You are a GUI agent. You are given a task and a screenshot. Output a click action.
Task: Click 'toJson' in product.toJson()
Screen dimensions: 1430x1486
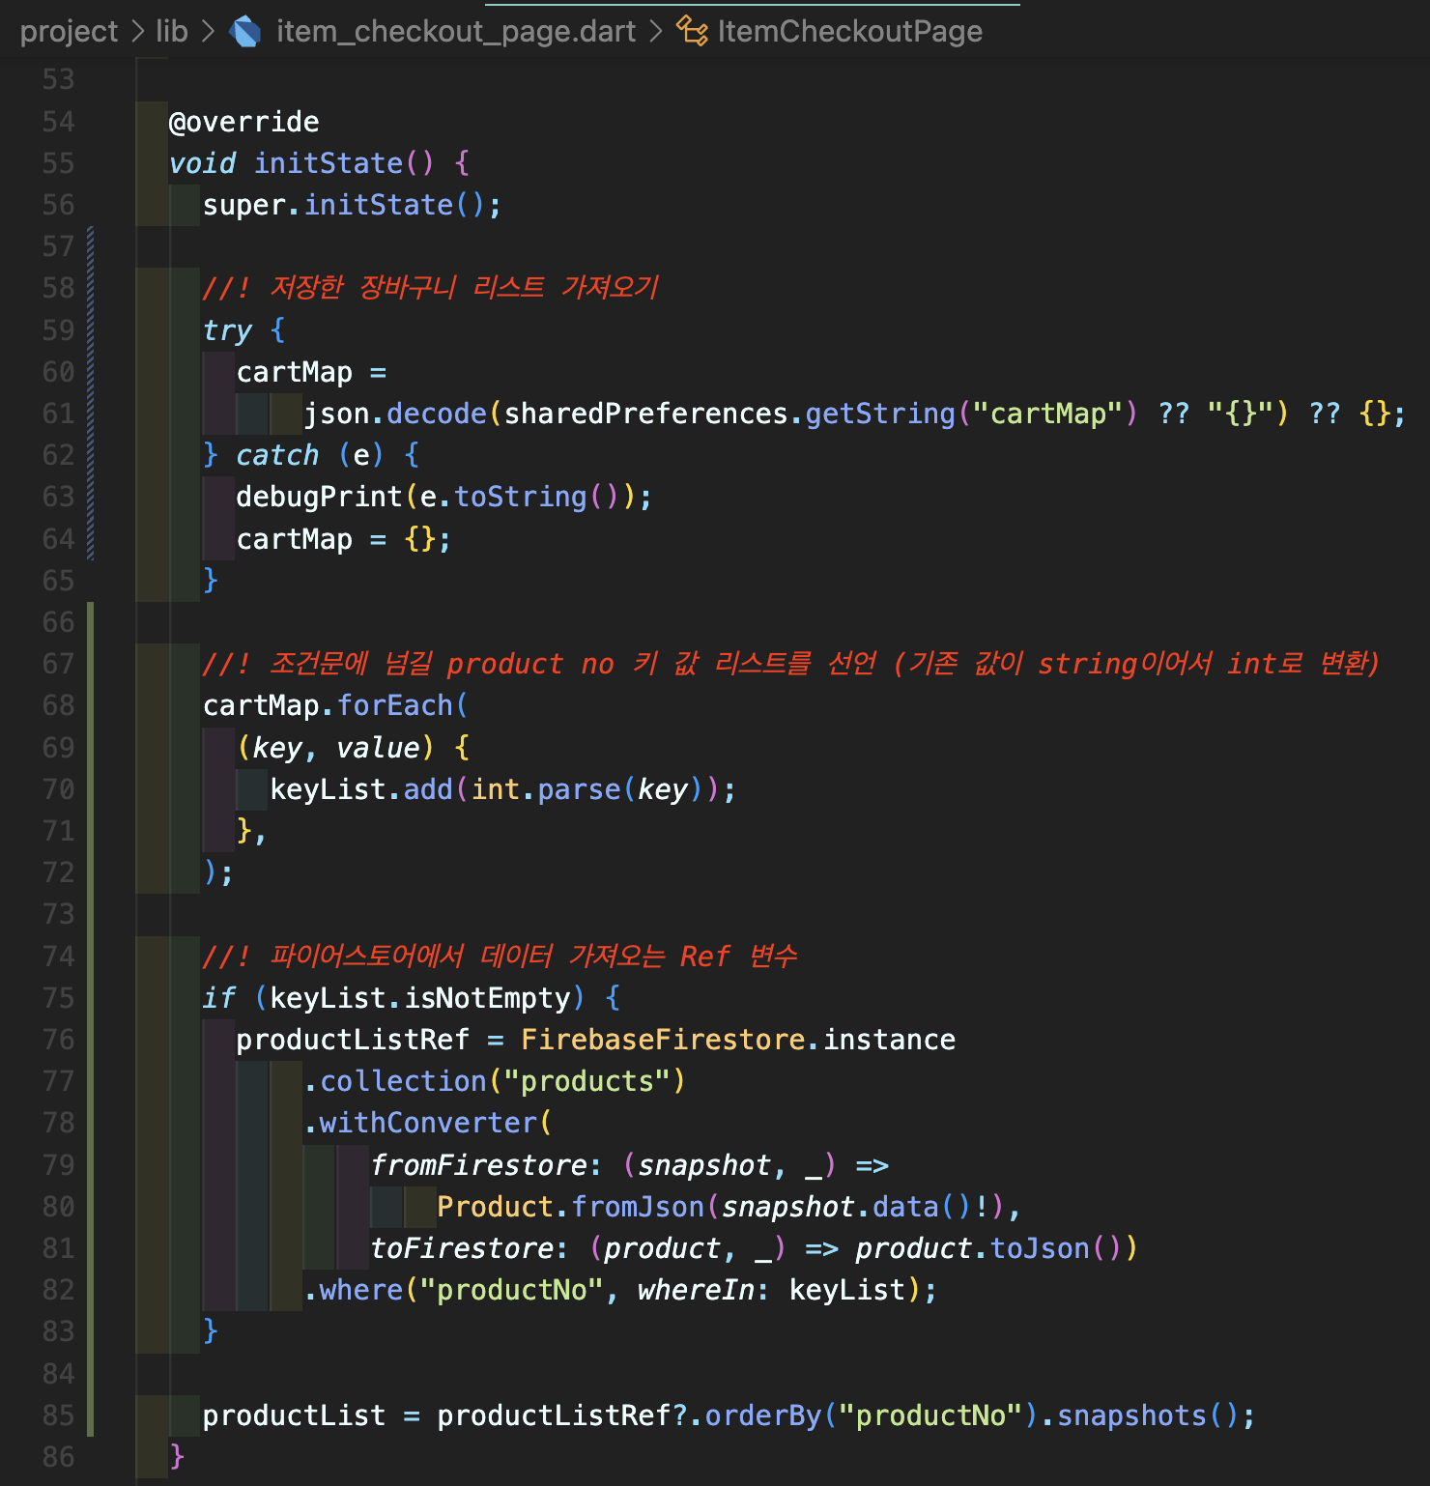tap(1041, 1248)
